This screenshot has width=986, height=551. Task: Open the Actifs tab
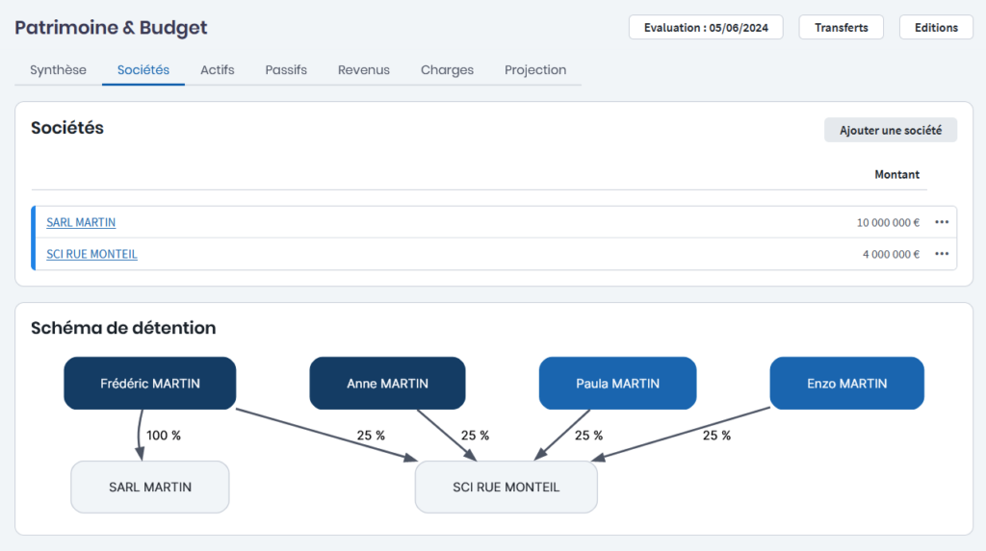coord(218,70)
